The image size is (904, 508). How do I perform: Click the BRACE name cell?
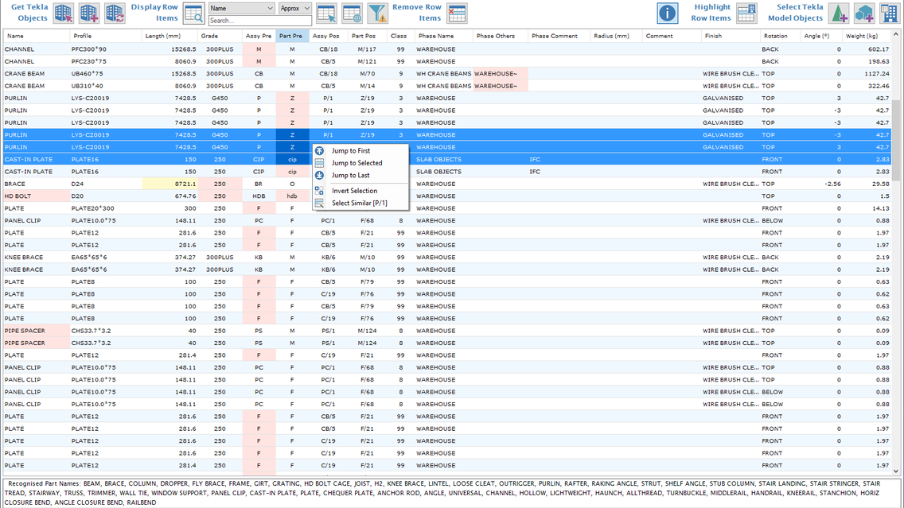(37, 184)
